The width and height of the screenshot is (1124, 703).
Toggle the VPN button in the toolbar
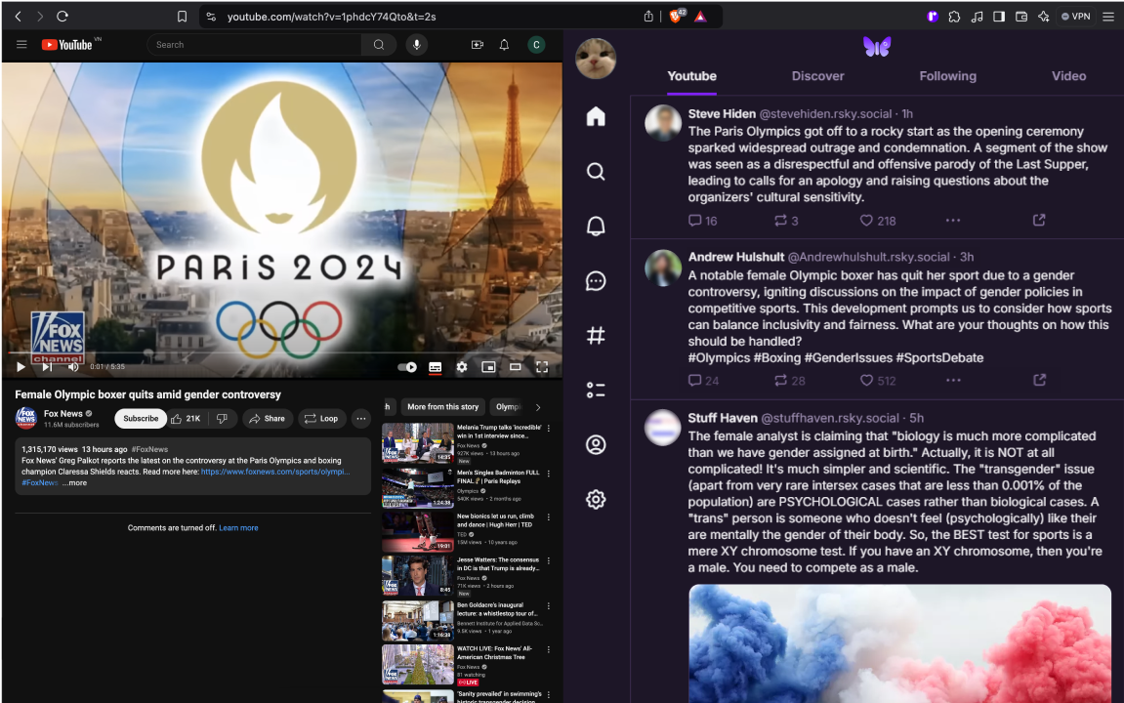1075,17
